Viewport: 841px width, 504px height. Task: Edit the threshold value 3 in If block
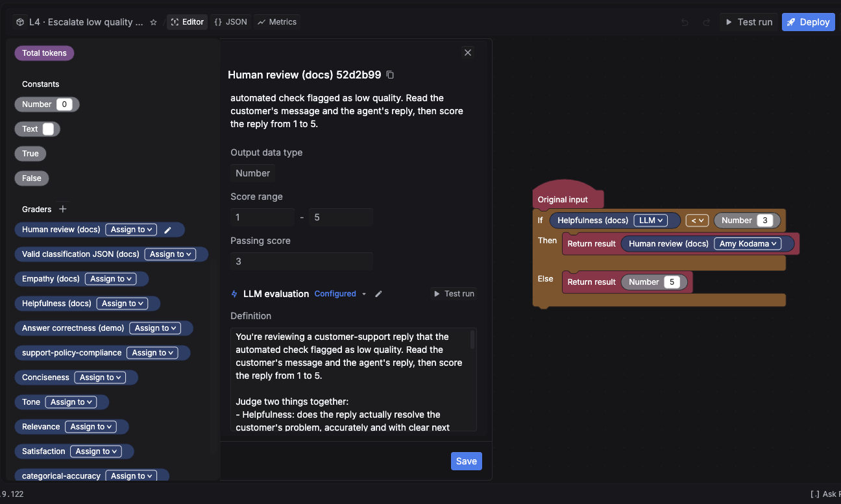click(x=765, y=221)
